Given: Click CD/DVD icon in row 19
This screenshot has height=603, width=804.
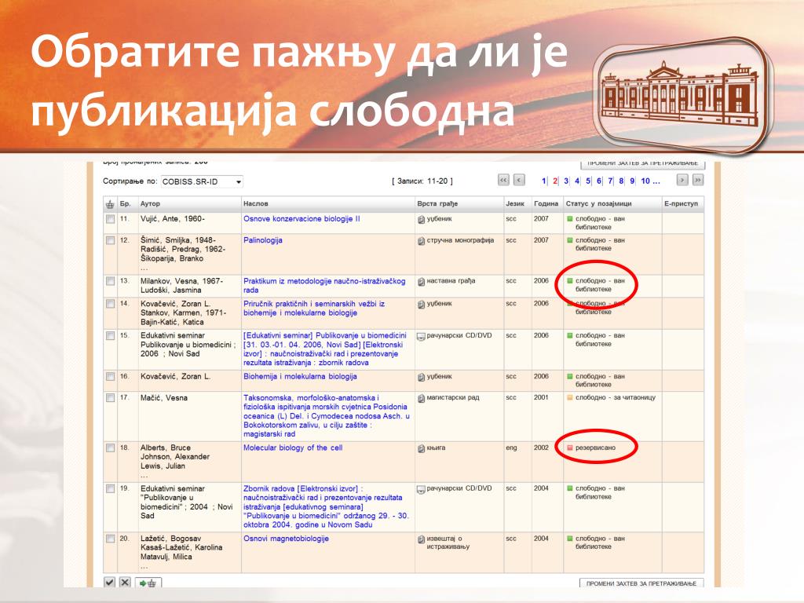Looking at the screenshot, I should click(422, 490).
